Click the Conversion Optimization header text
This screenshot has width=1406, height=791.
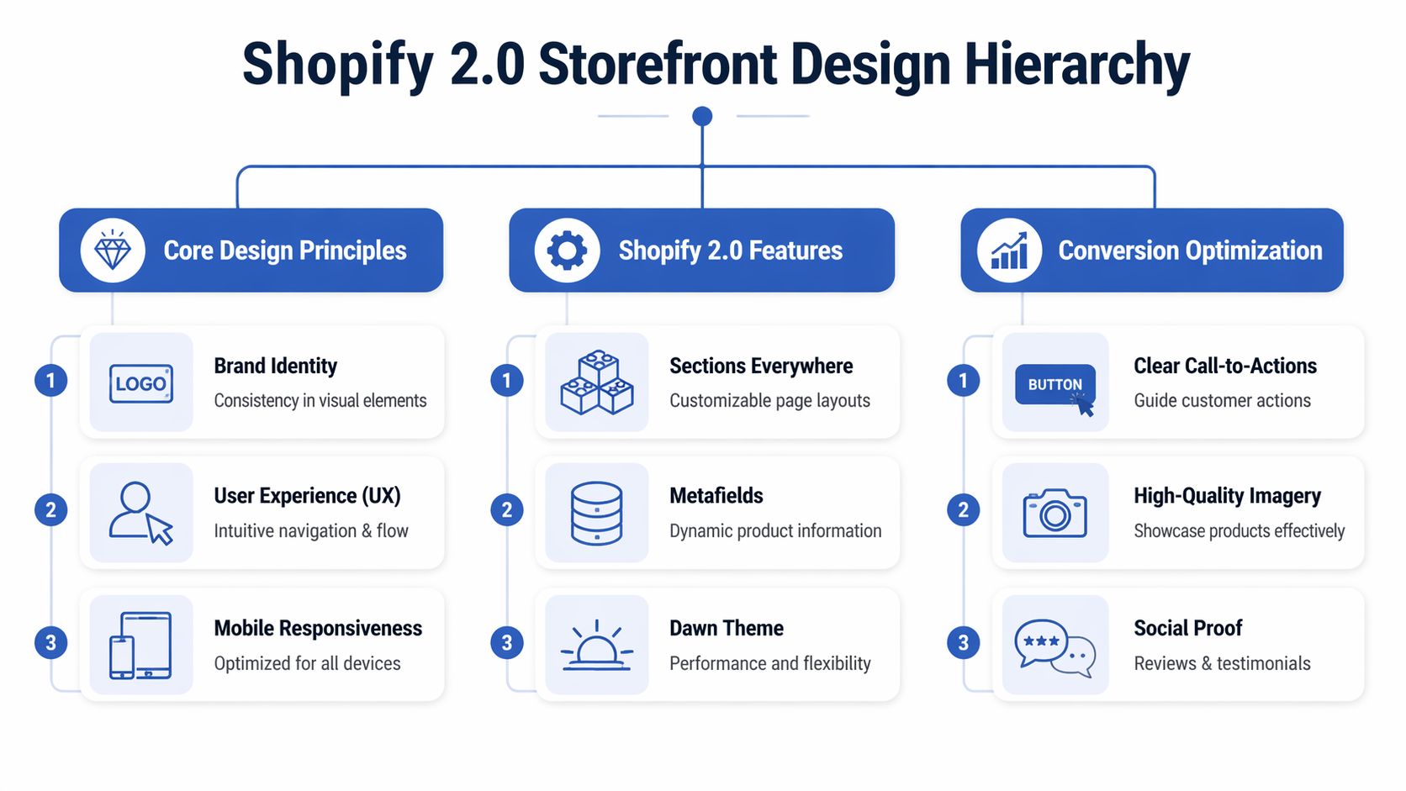click(1190, 250)
